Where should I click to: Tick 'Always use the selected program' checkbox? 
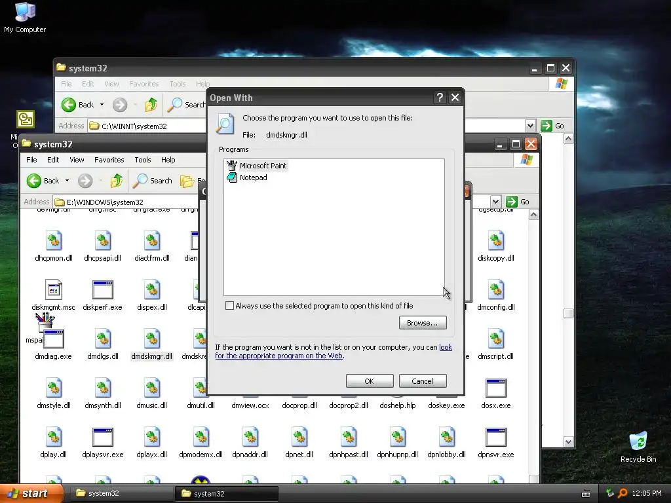tap(230, 305)
